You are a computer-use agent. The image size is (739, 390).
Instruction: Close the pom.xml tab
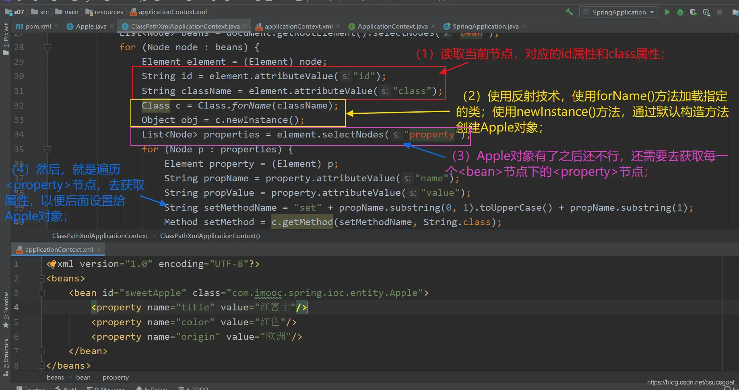[x=56, y=27]
